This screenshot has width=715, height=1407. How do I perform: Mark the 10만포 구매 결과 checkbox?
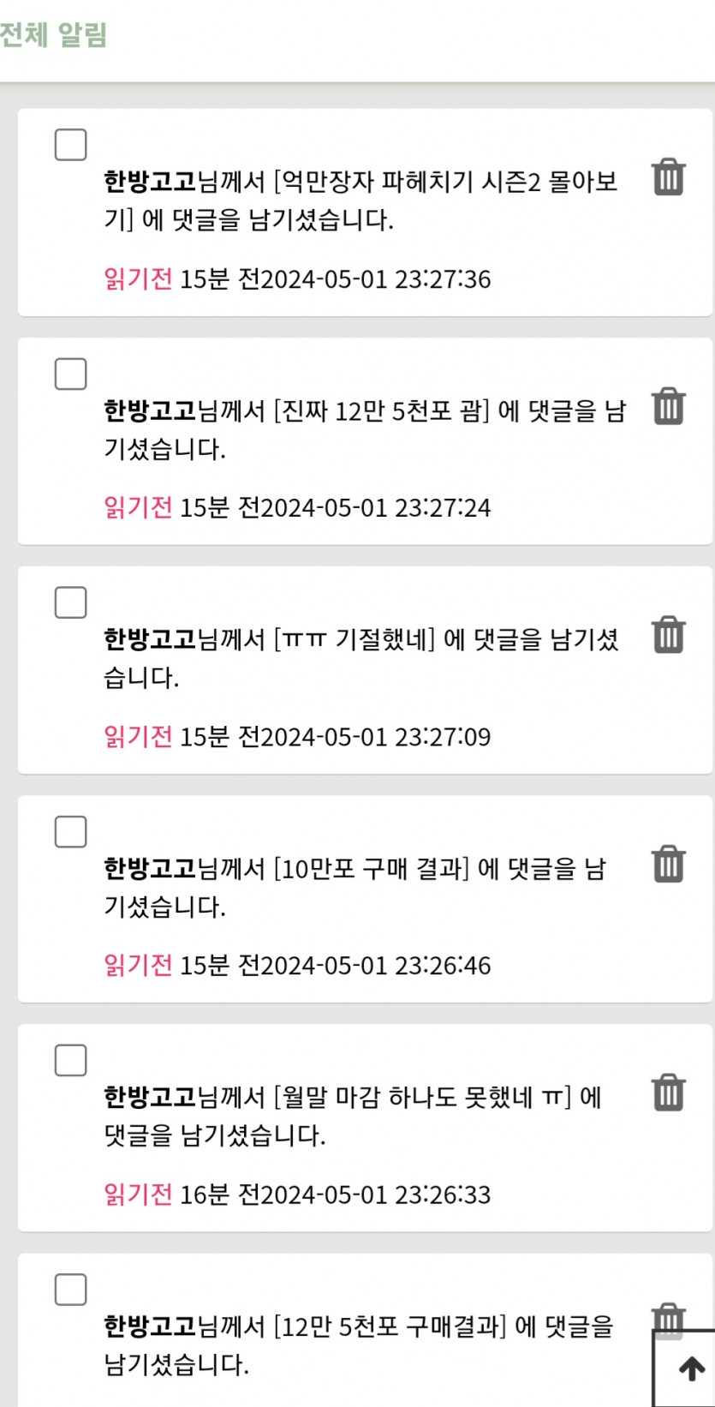70,831
